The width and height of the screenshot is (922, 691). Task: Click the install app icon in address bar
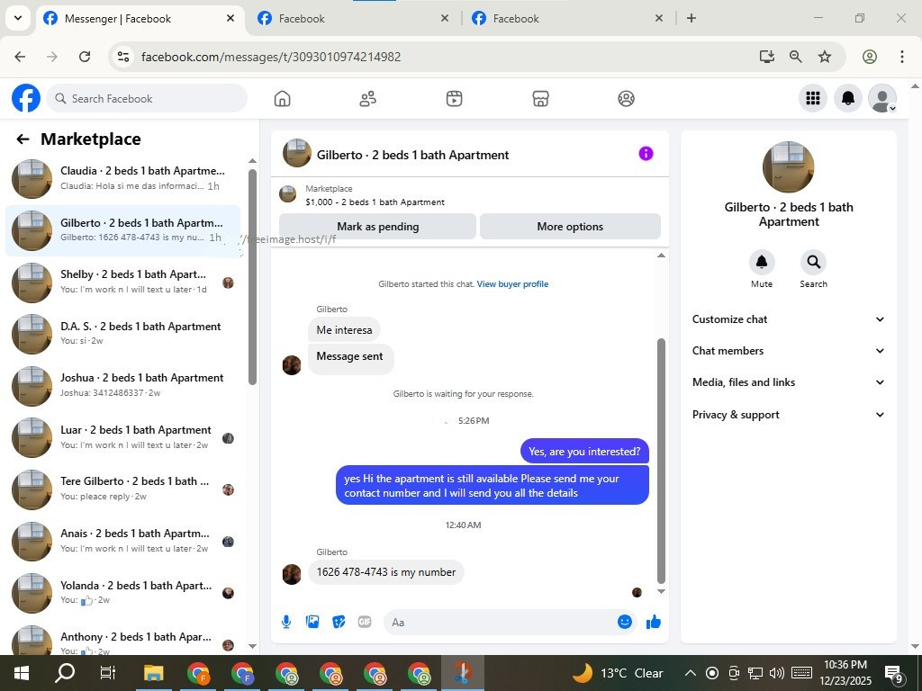point(767,57)
